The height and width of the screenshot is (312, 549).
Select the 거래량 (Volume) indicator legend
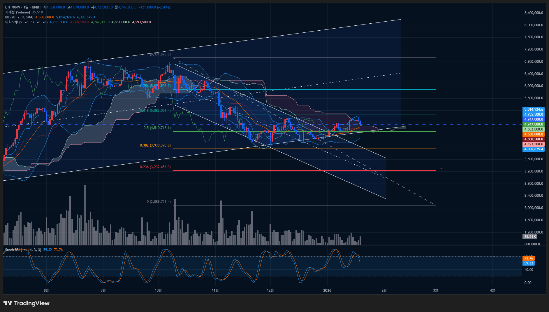click(x=17, y=12)
